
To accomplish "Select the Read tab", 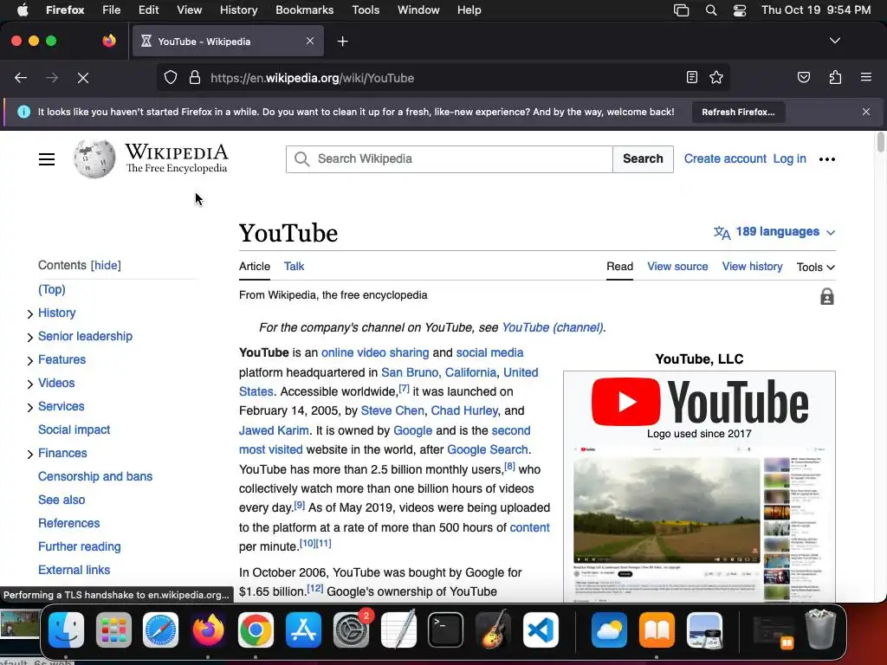I will 619,267.
